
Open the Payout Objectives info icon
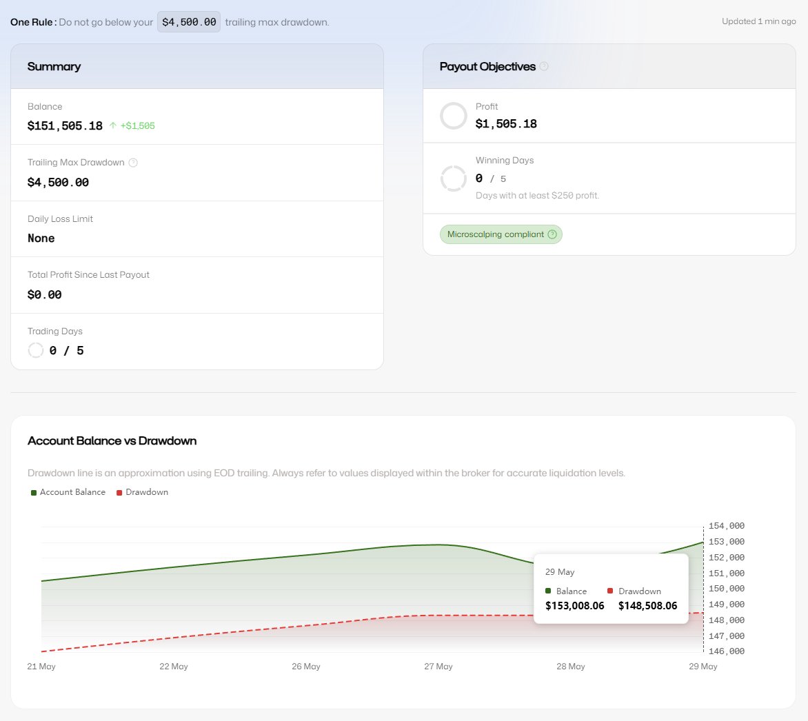click(544, 66)
